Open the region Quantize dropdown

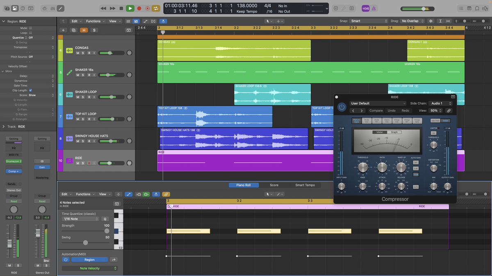pos(41,38)
